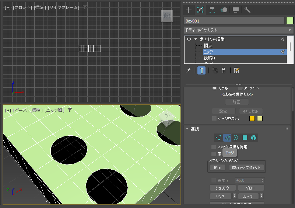Click the Remove Modifier trash icon

[x=224, y=70]
